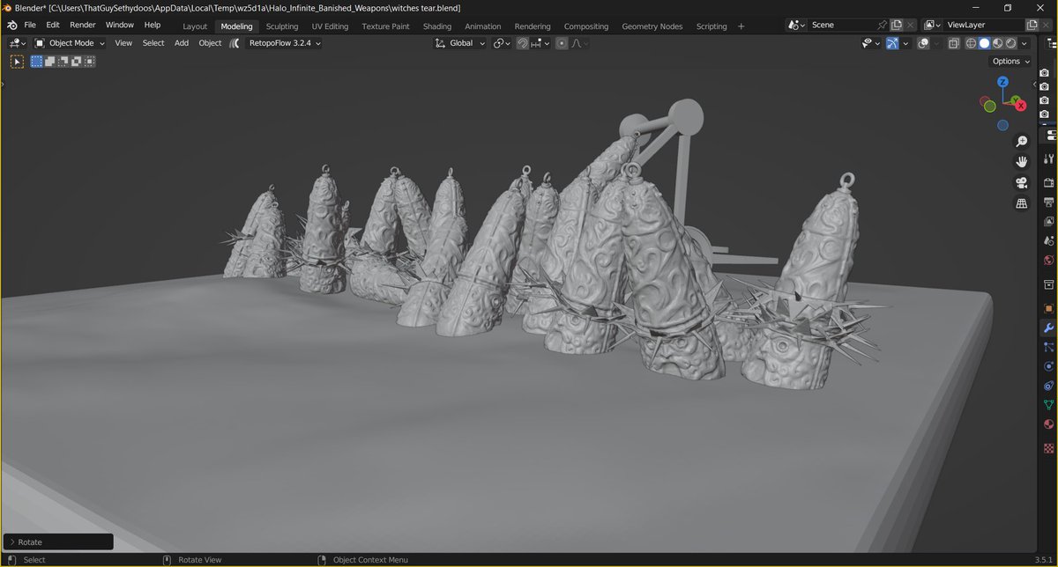The height and width of the screenshot is (567, 1058).
Task: Open Object Data green triangle tab
Action: coord(1048,405)
